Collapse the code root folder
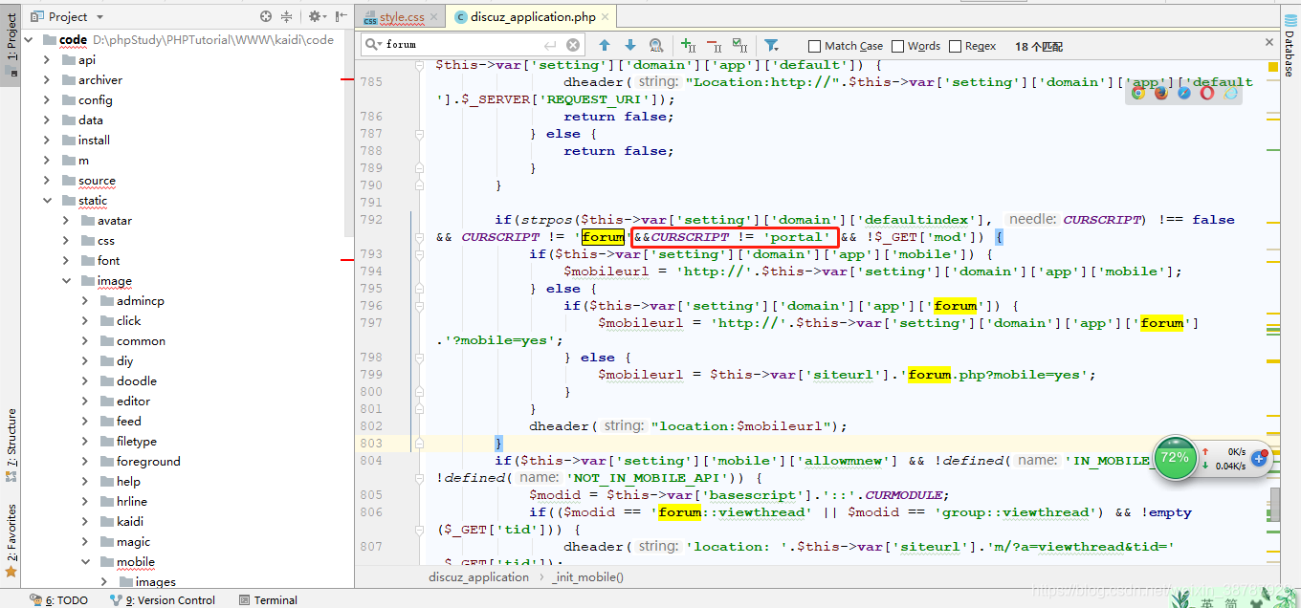1301x608 pixels. 28,40
